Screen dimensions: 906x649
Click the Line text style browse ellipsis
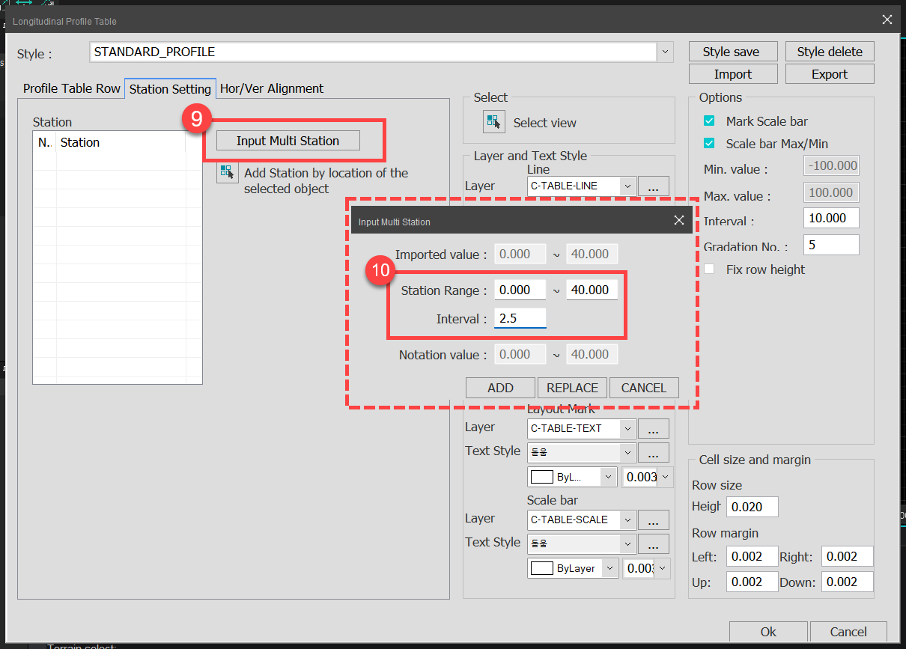click(653, 210)
